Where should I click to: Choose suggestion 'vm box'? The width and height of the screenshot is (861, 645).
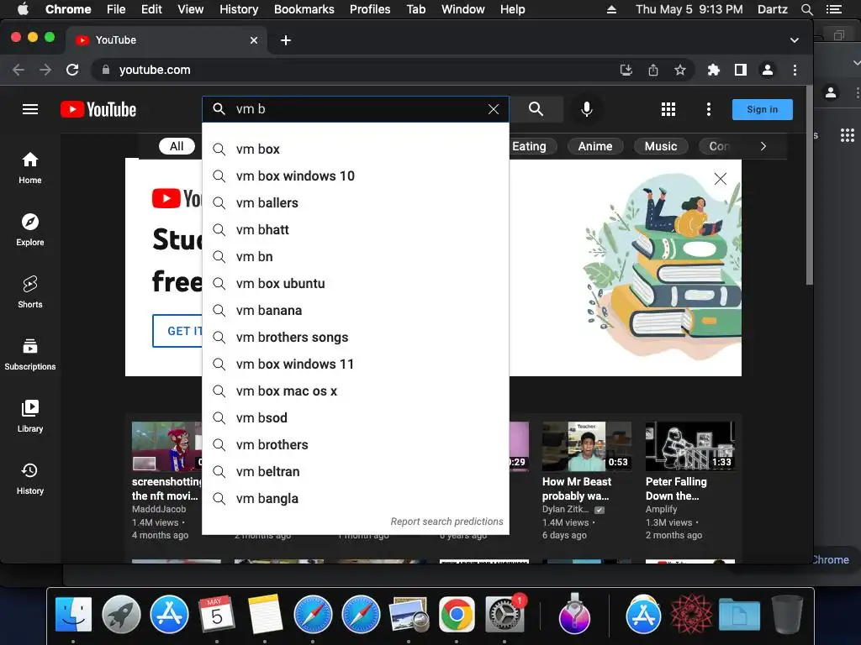pos(356,149)
